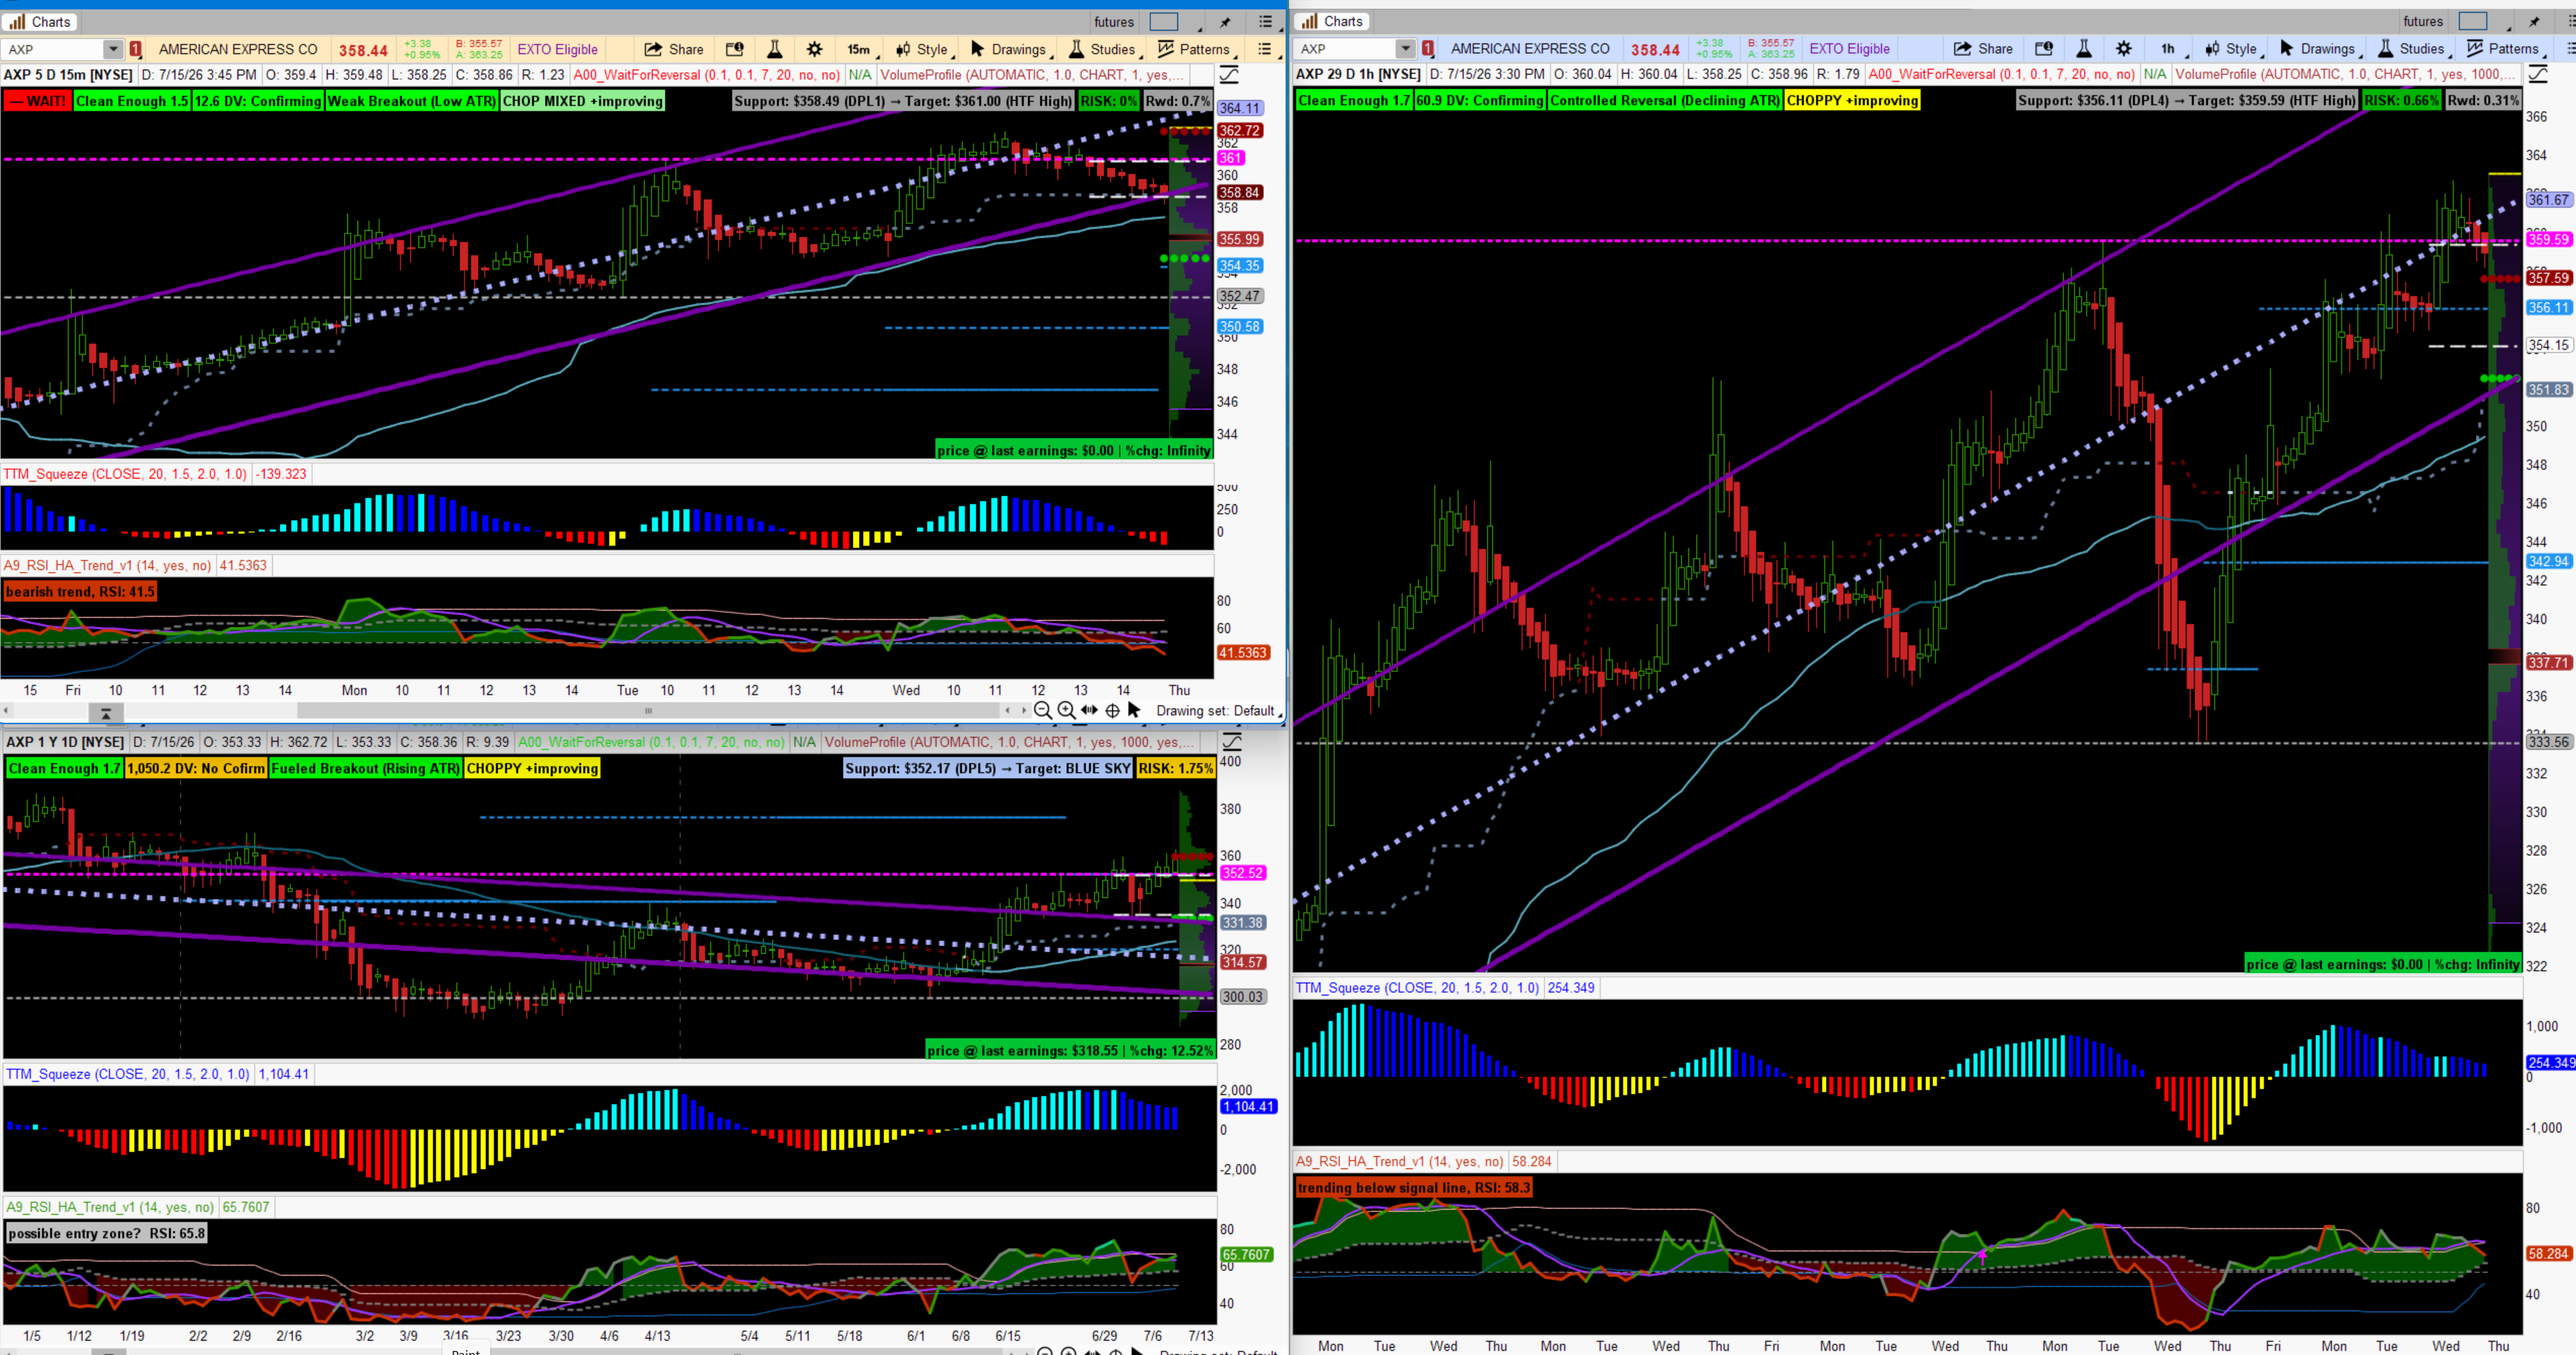This screenshot has height=1355, width=2576.
Task: Click A9_RSI_HA_Trend_v1 label under 1h chart
Action: [x=1399, y=1161]
